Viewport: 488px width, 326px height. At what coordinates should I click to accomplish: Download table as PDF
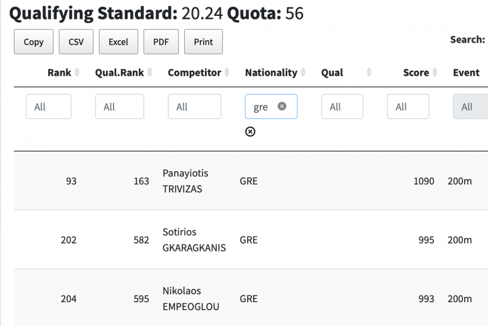coord(161,42)
